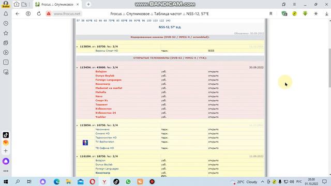Click Madaniat va marfat channel name
Image resolution: width=331 pixels, height=186 pixels.
(109, 88)
